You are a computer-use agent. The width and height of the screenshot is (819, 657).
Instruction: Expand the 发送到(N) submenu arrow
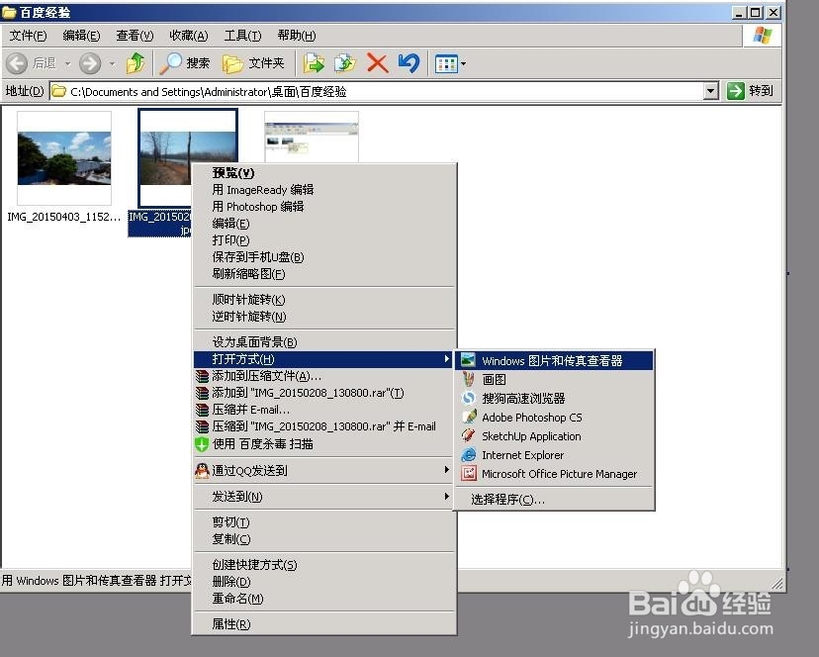[x=446, y=496]
